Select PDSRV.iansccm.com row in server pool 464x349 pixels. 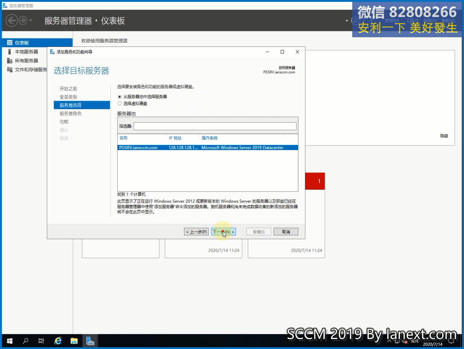pos(208,148)
